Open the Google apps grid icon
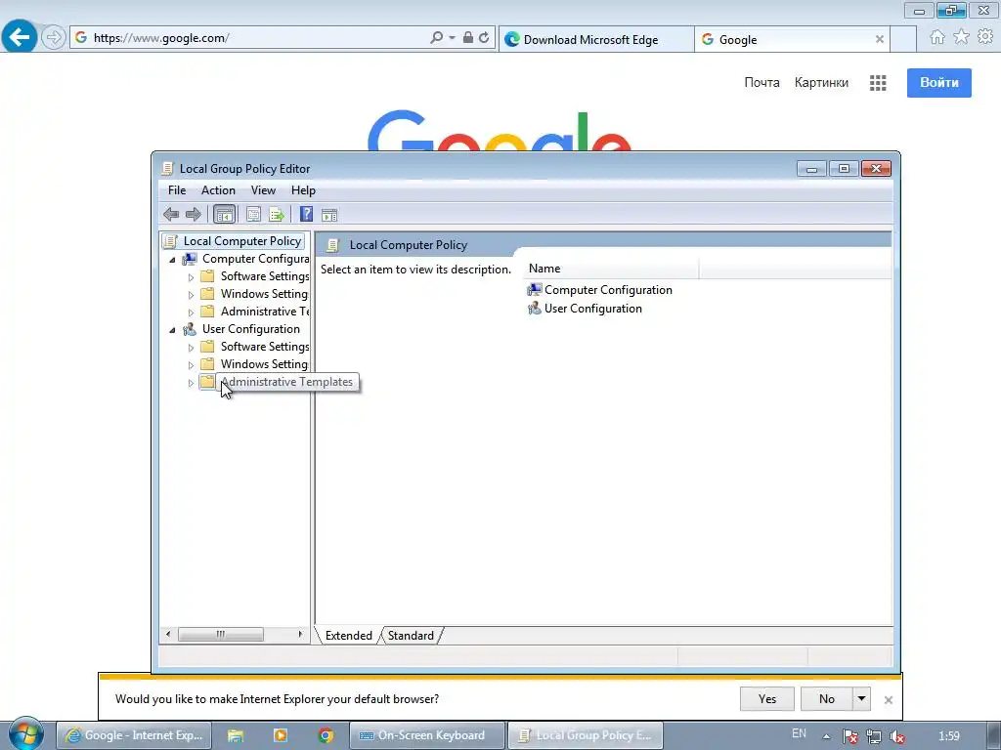The width and height of the screenshot is (1001, 750). (878, 83)
